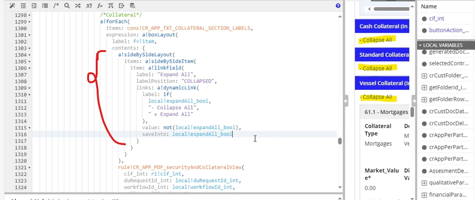475x200 pixels.
Task: Click Collapse All under Standard Collateral
Action: click(375, 68)
